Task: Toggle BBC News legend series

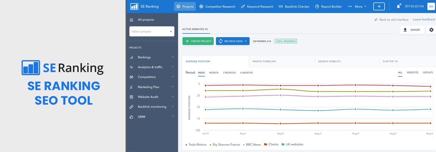Action: tap(252, 144)
